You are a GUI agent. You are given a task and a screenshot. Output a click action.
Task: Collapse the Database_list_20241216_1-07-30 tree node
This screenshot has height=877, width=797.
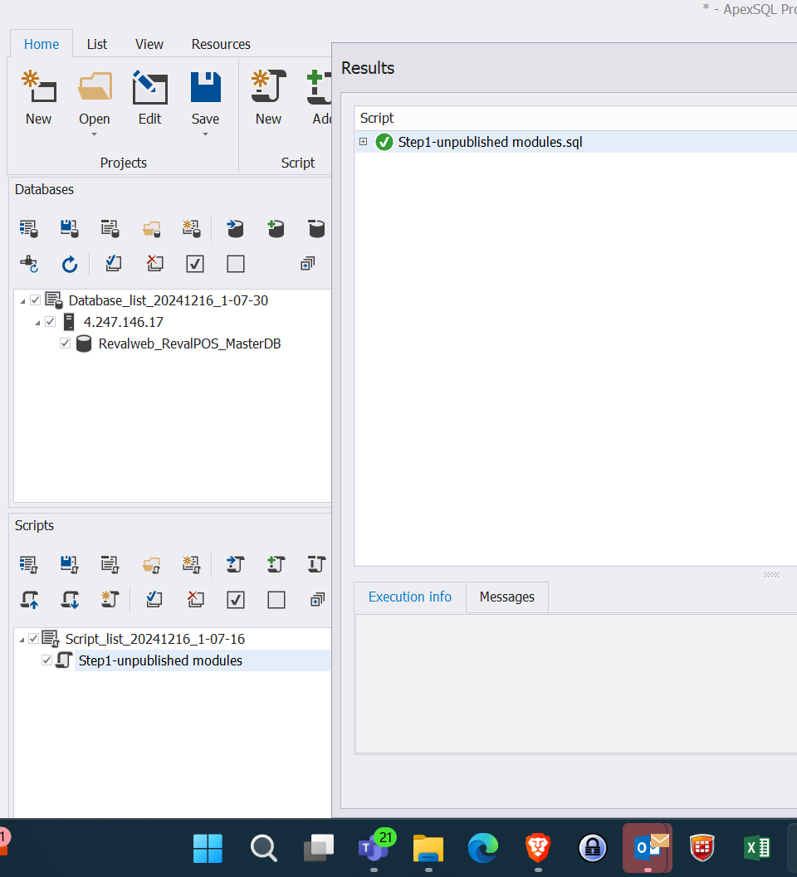pyautogui.click(x=22, y=300)
